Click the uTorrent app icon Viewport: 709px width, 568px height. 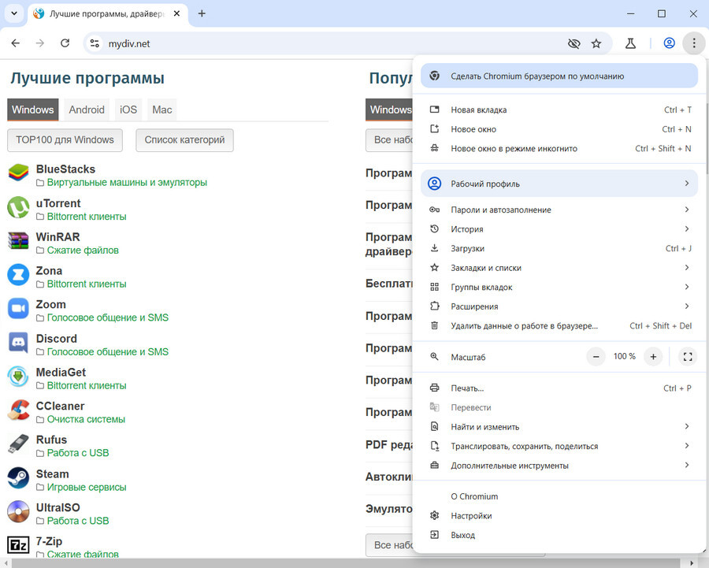19,207
